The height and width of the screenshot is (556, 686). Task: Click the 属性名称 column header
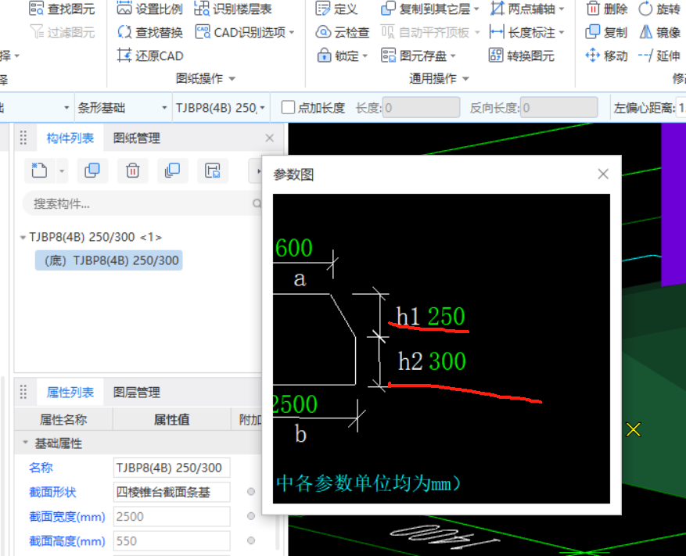pyautogui.click(x=63, y=420)
